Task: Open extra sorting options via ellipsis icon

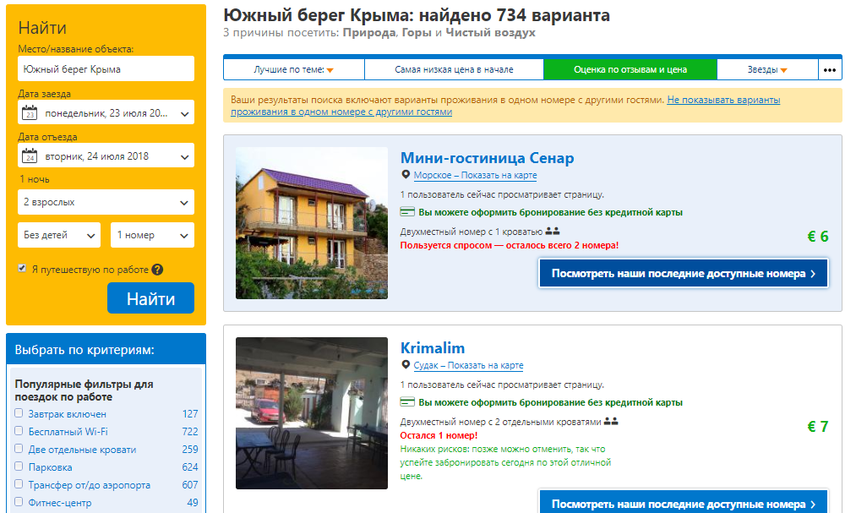Action: [830, 68]
